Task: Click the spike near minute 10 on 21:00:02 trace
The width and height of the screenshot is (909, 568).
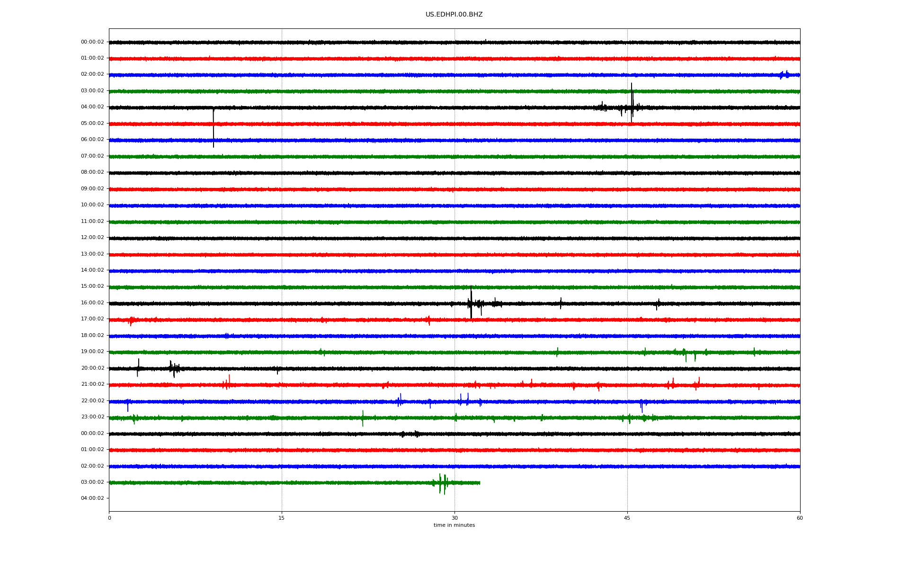Action: 229,382
